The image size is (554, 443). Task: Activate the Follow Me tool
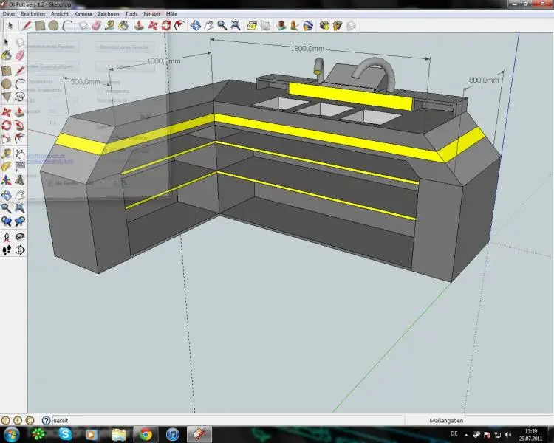tap(20, 125)
